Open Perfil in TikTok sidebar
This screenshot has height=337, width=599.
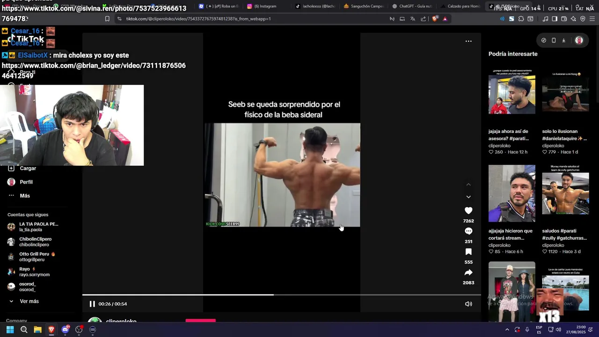[x=20, y=182]
